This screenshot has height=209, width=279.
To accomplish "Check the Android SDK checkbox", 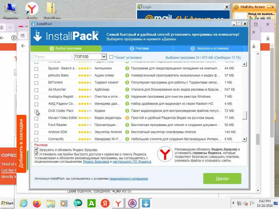I will 36,133.
